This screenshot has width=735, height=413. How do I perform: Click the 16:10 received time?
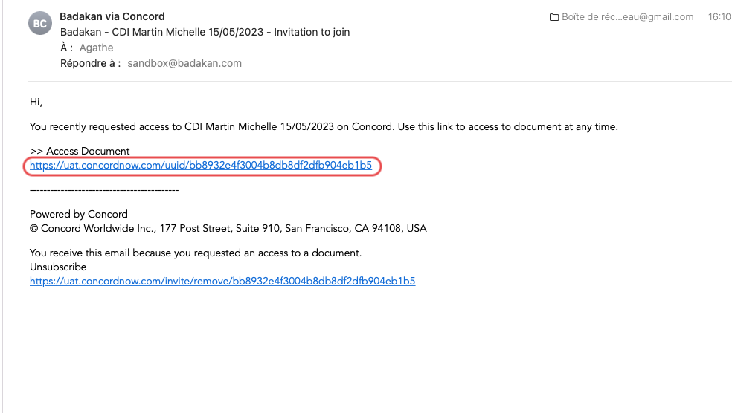719,17
